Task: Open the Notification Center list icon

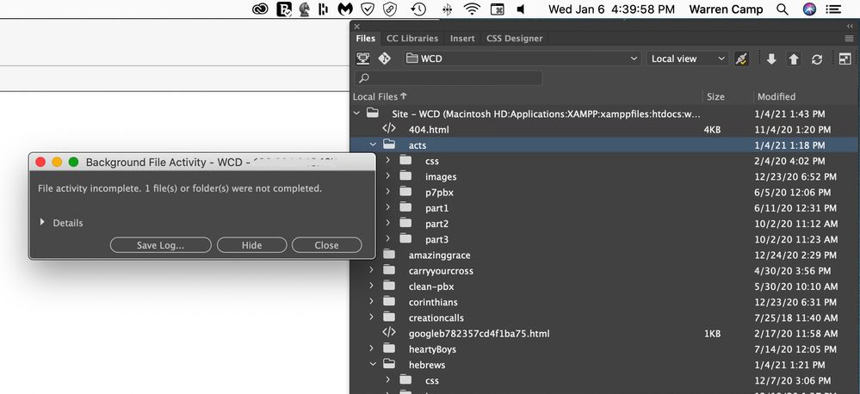Action: (833, 9)
